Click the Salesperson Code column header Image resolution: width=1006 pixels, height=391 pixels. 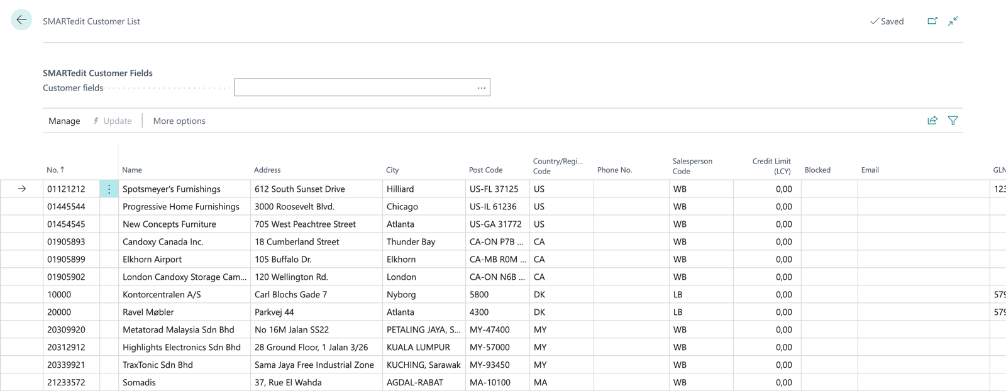click(692, 166)
